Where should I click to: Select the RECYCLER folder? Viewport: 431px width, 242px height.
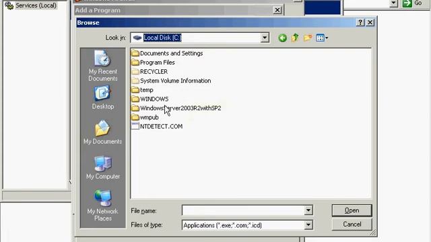coord(150,72)
